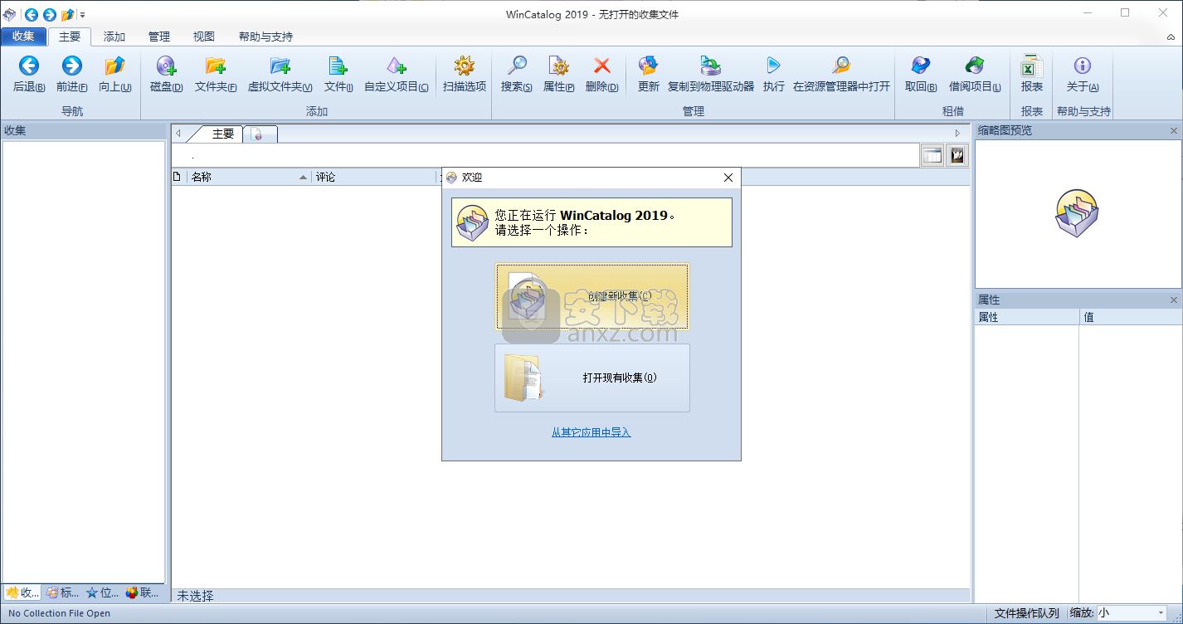
Task: Click the 文件操作队列 status bar entry
Action: (x=1026, y=613)
